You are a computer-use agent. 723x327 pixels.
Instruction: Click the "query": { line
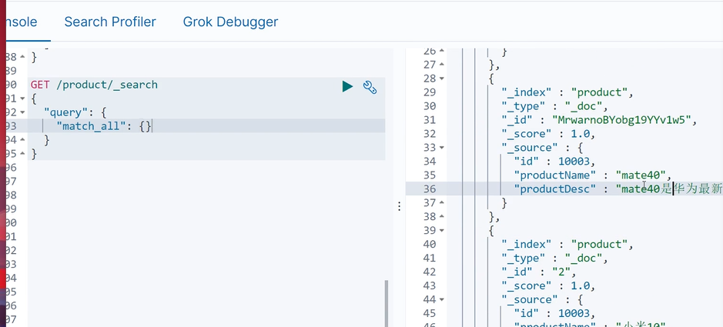(75, 112)
